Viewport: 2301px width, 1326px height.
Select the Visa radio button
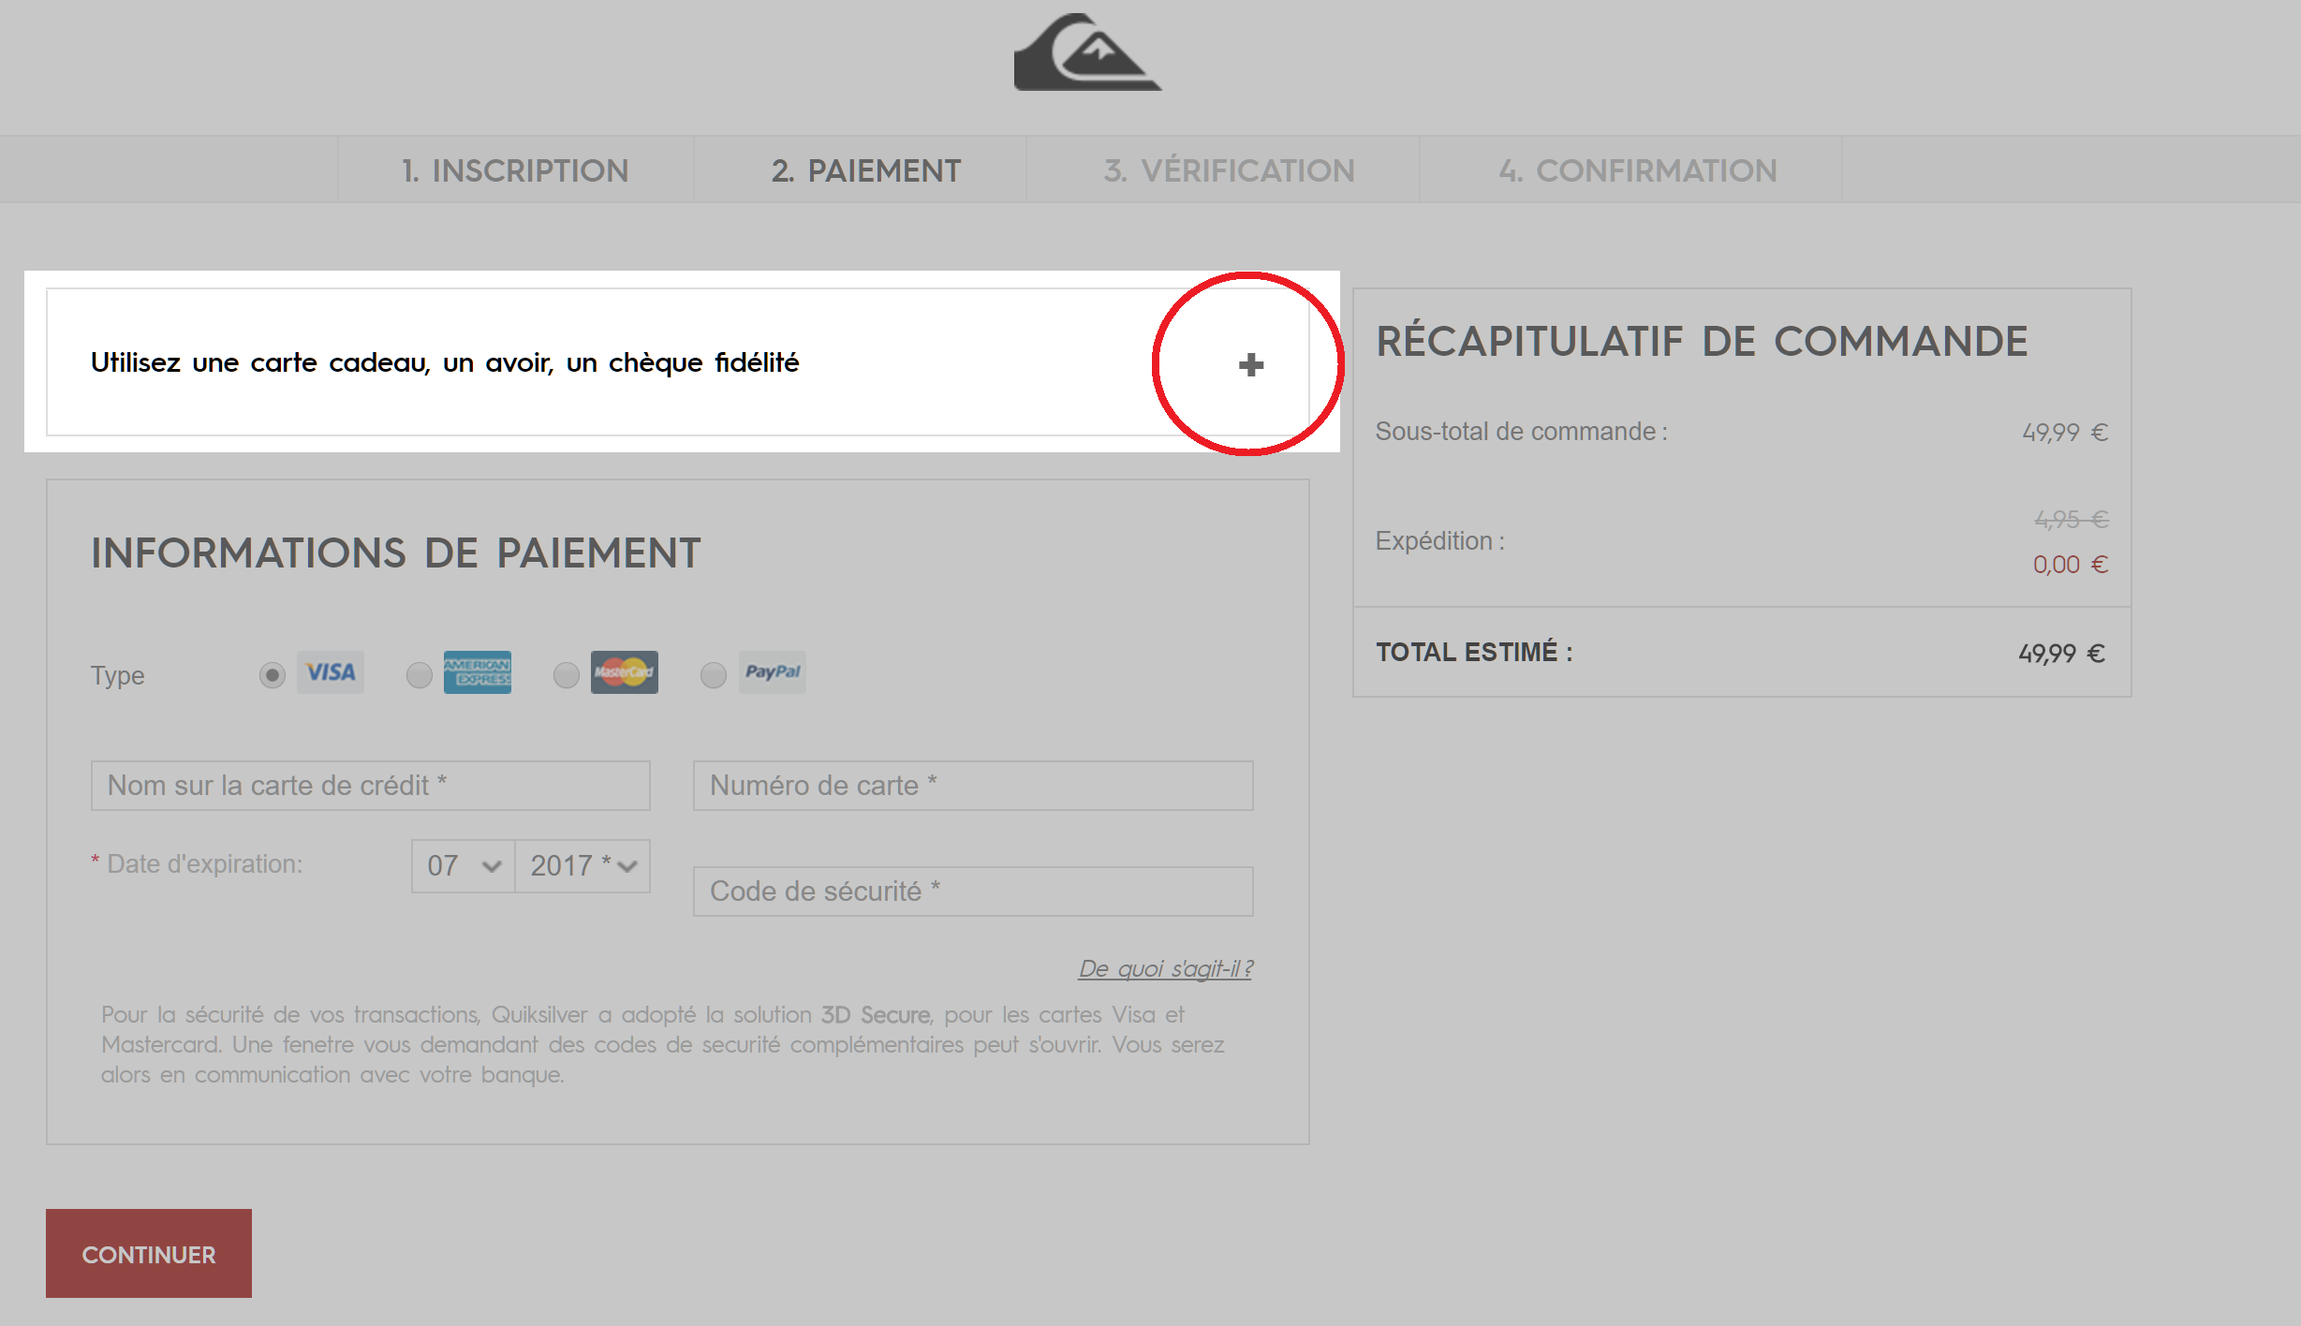point(273,675)
